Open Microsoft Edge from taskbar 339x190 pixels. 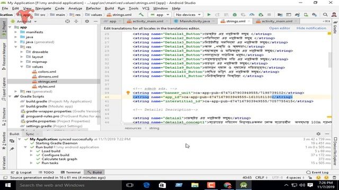[x=146, y=185]
